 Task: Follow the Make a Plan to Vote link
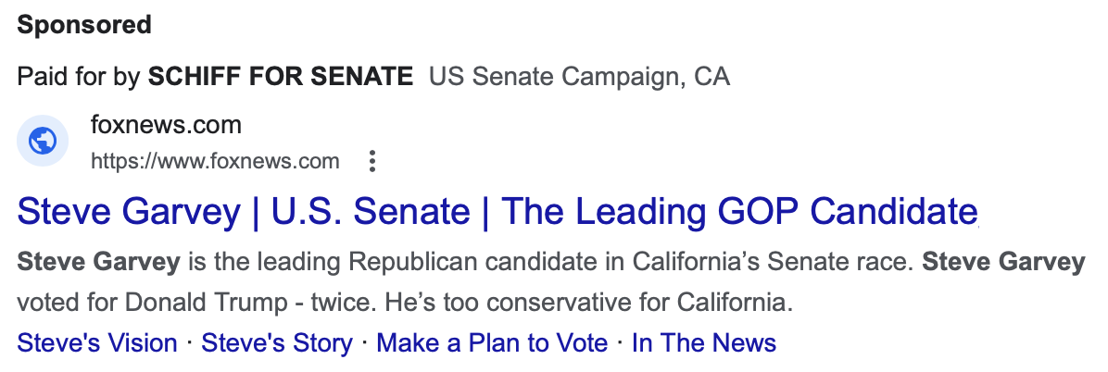[x=492, y=343]
